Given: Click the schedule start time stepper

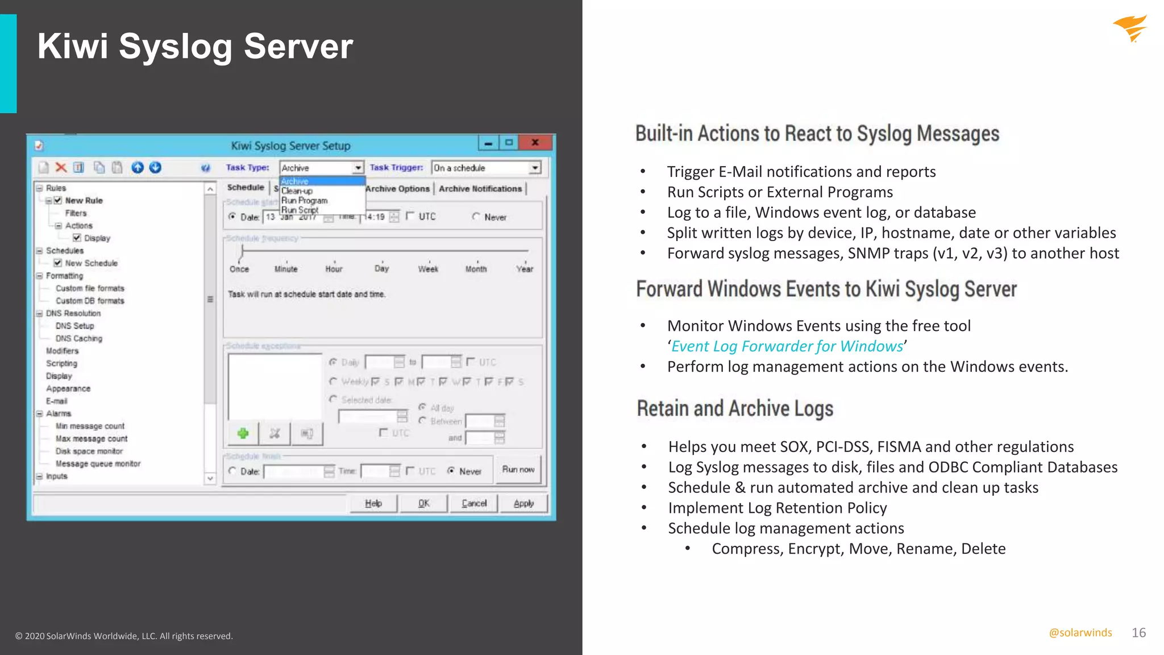Looking at the screenshot, I should click(x=394, y=217).
